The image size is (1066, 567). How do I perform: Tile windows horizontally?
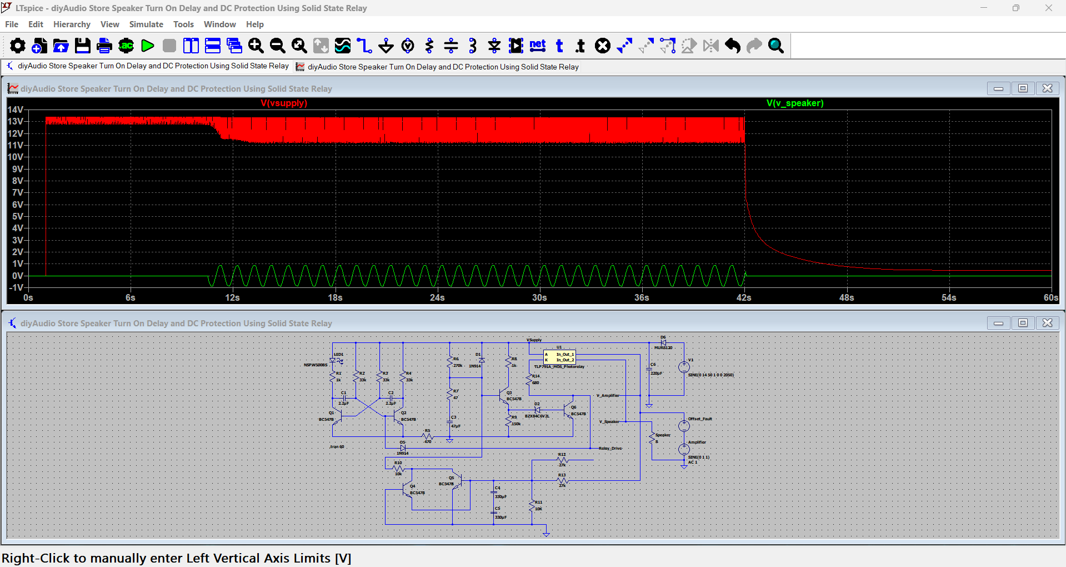(x=213, y=46)
